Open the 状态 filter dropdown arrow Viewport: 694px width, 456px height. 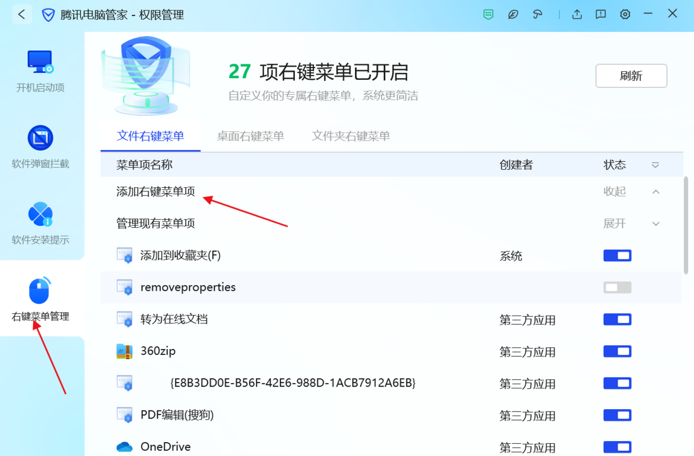coord(655,165)
